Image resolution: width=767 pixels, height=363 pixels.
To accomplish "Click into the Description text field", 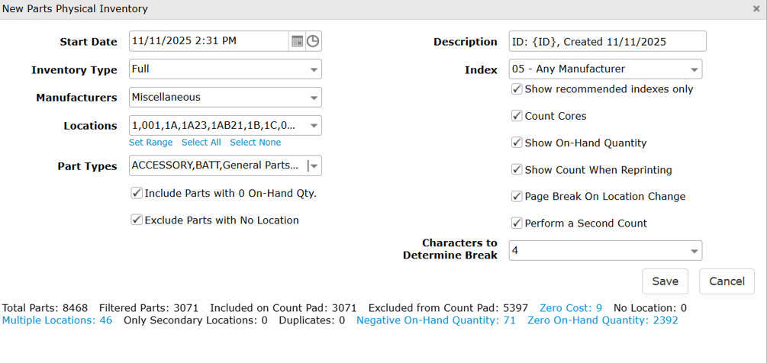I will point(607,41).
